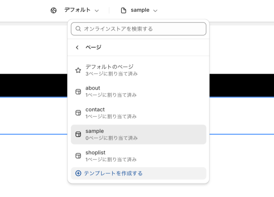Click the template icon next to about

(78, 92)
